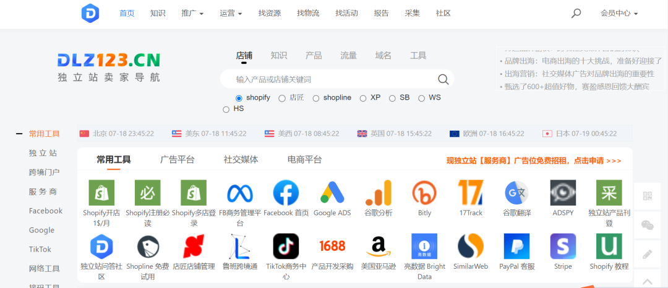This screenshot has width=668, height=288.
Task: Select the 域名 search category tab
Action: click(383, 56)
